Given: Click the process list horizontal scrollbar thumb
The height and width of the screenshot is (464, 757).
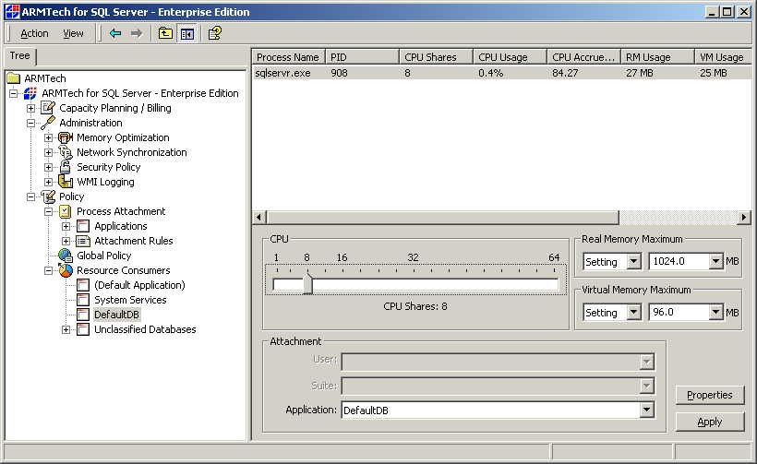Looking at the screenshot, I should point(441,217).
